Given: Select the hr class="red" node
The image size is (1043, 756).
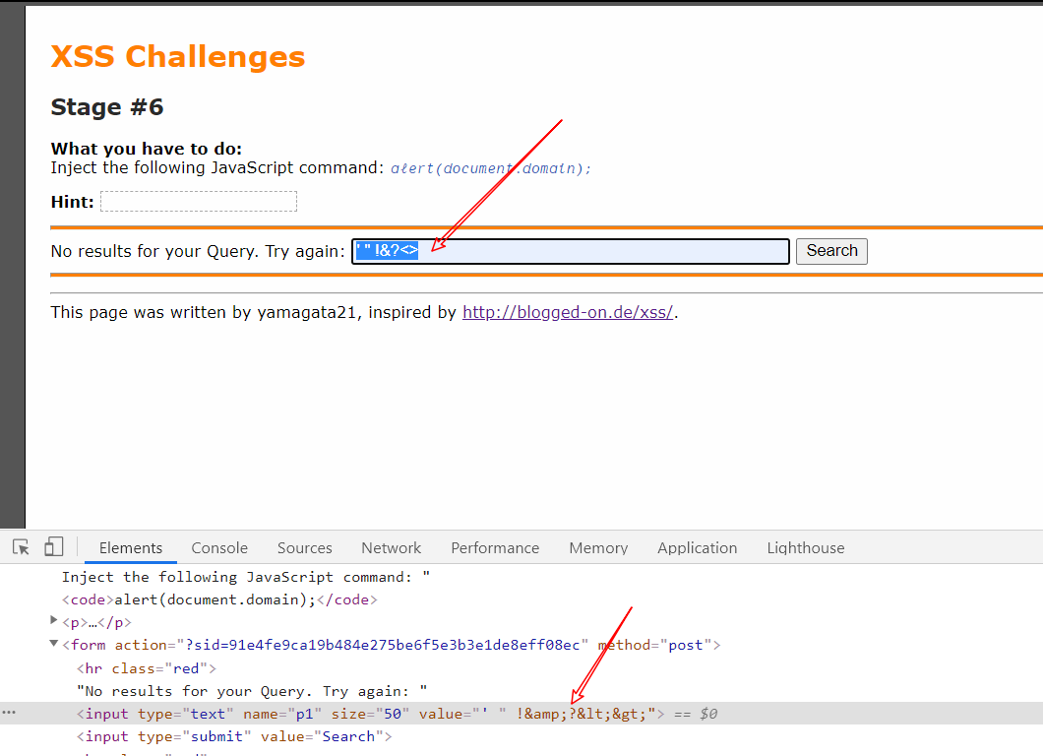Looking at the screenshot, I should pos(147,668).
